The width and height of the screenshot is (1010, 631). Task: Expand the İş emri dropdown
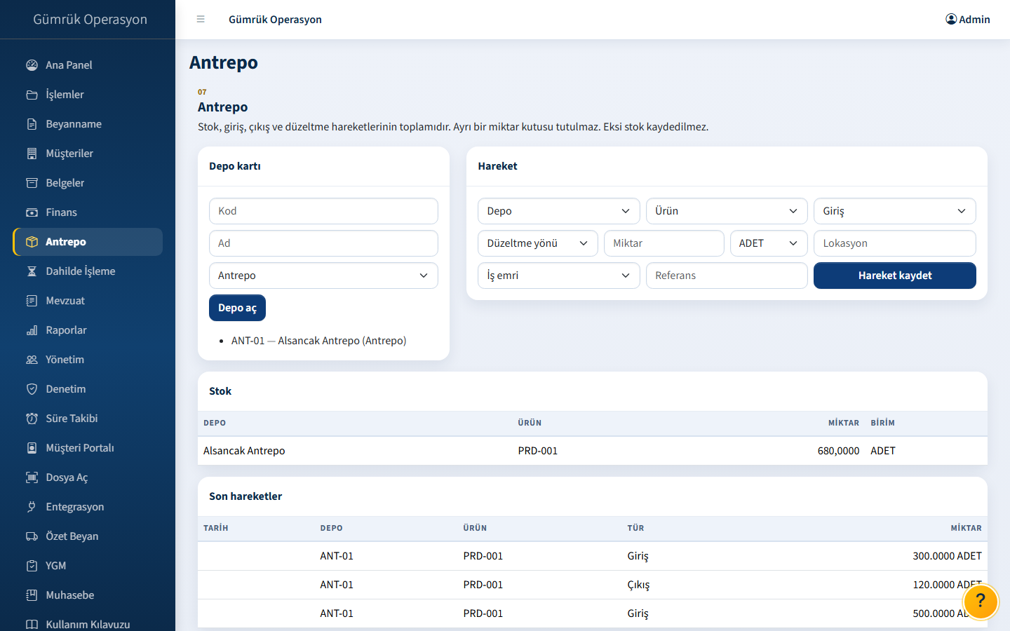559,276
